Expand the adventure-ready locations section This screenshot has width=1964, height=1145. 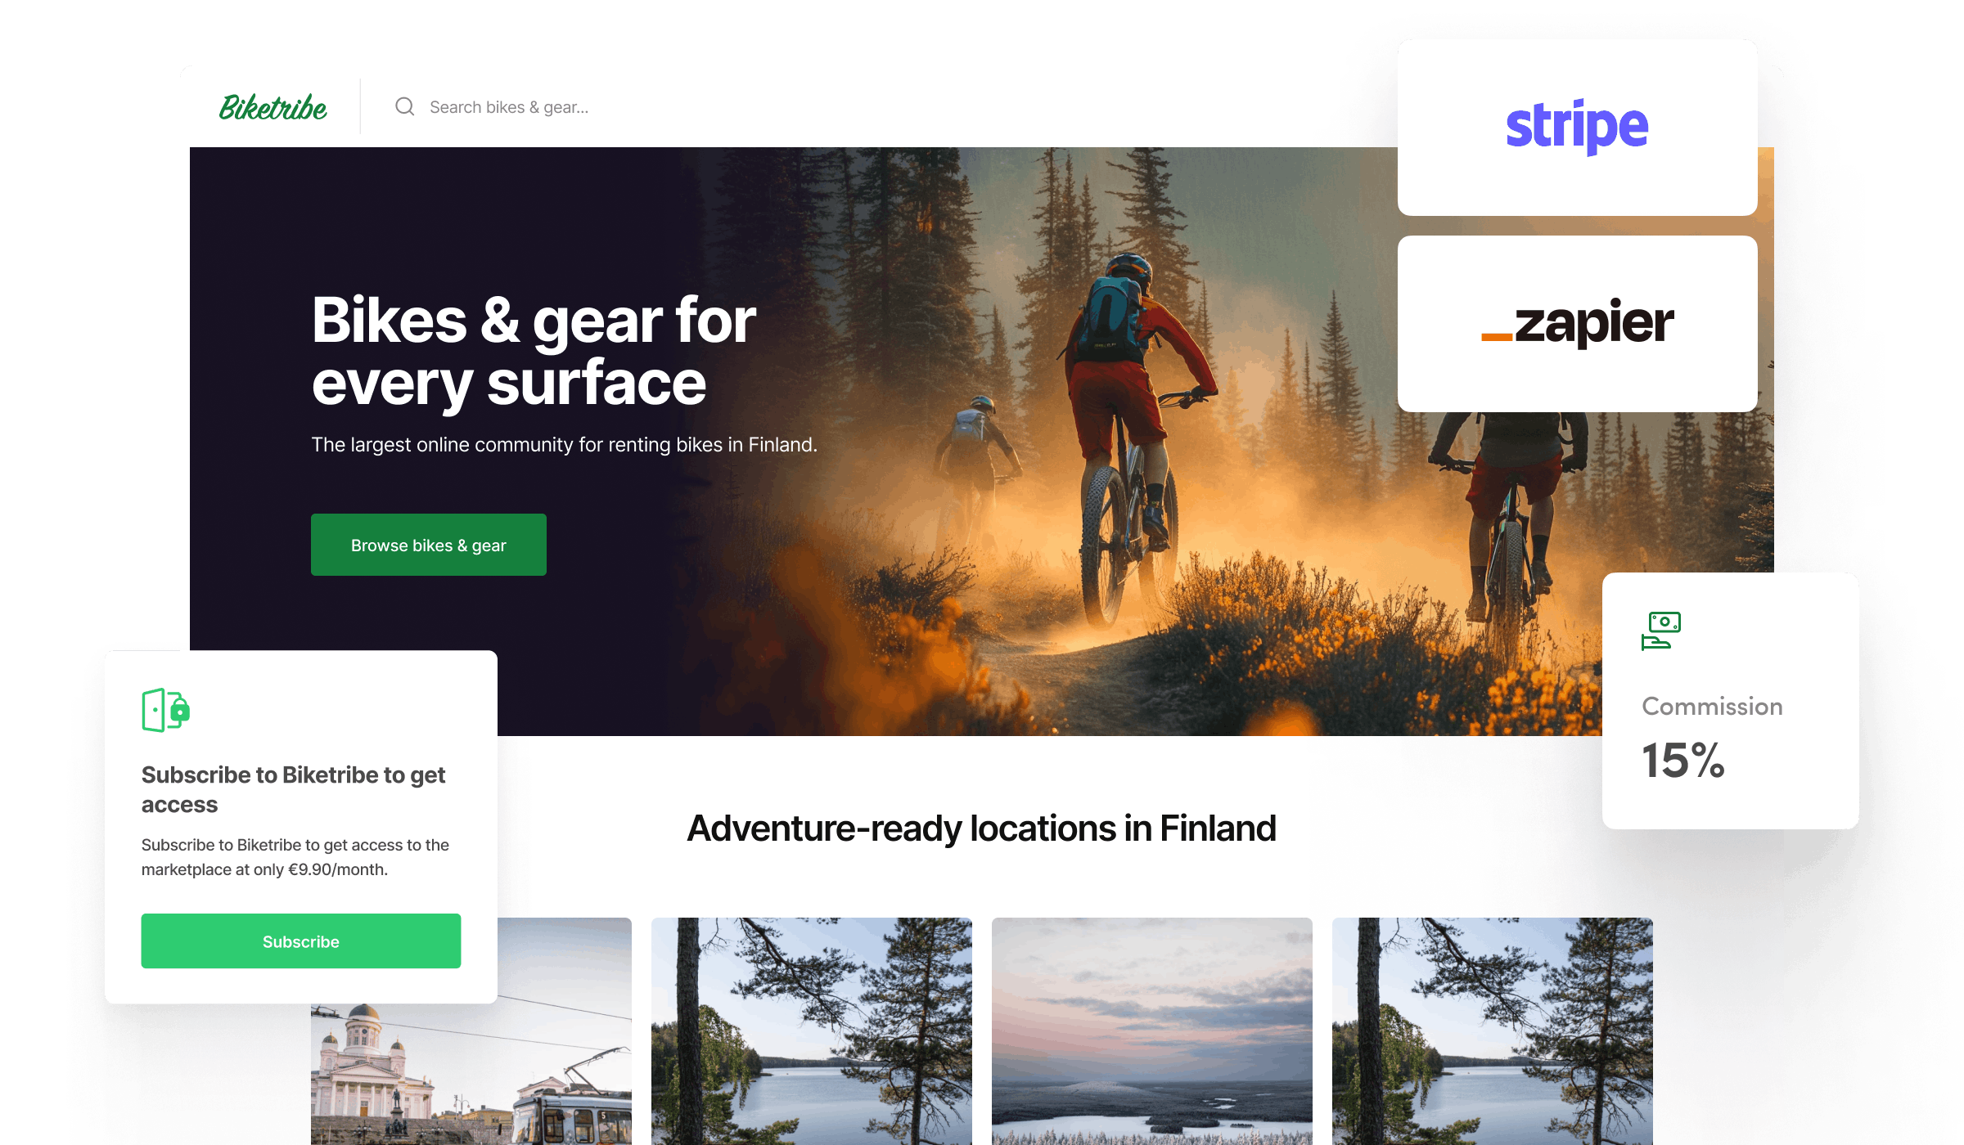tap(980, 828)
